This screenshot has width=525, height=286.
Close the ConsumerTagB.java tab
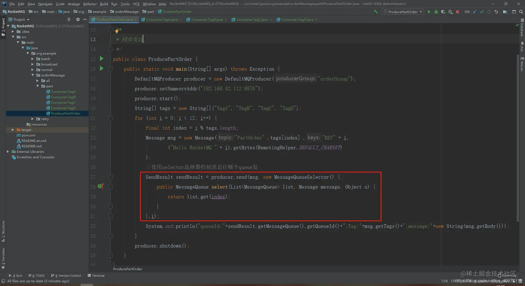[x=226, y=20]
